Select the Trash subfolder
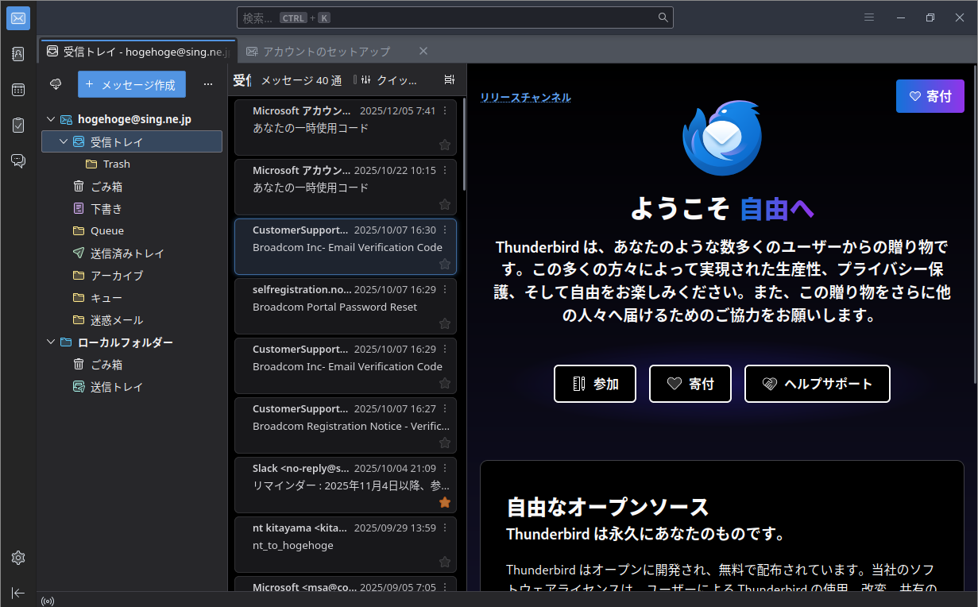Viewport: 978px width, 607px height. [x=132, y=164]
